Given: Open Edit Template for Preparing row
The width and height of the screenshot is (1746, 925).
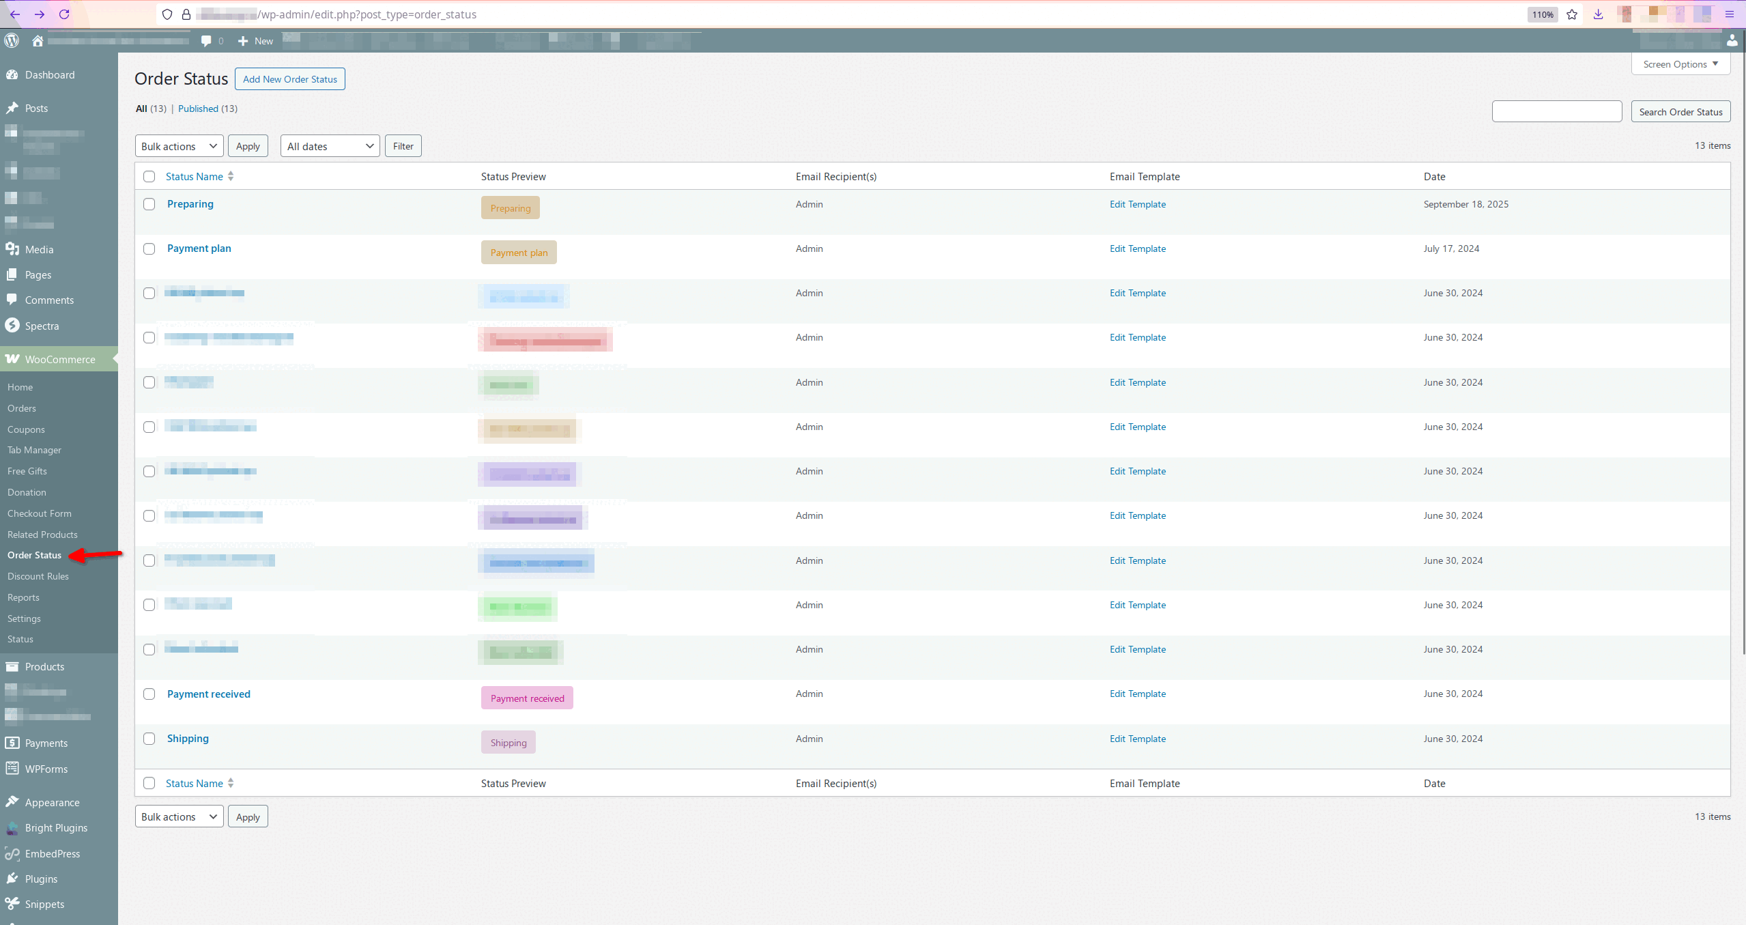Looking at the screenshot, I should [1138, 204].
